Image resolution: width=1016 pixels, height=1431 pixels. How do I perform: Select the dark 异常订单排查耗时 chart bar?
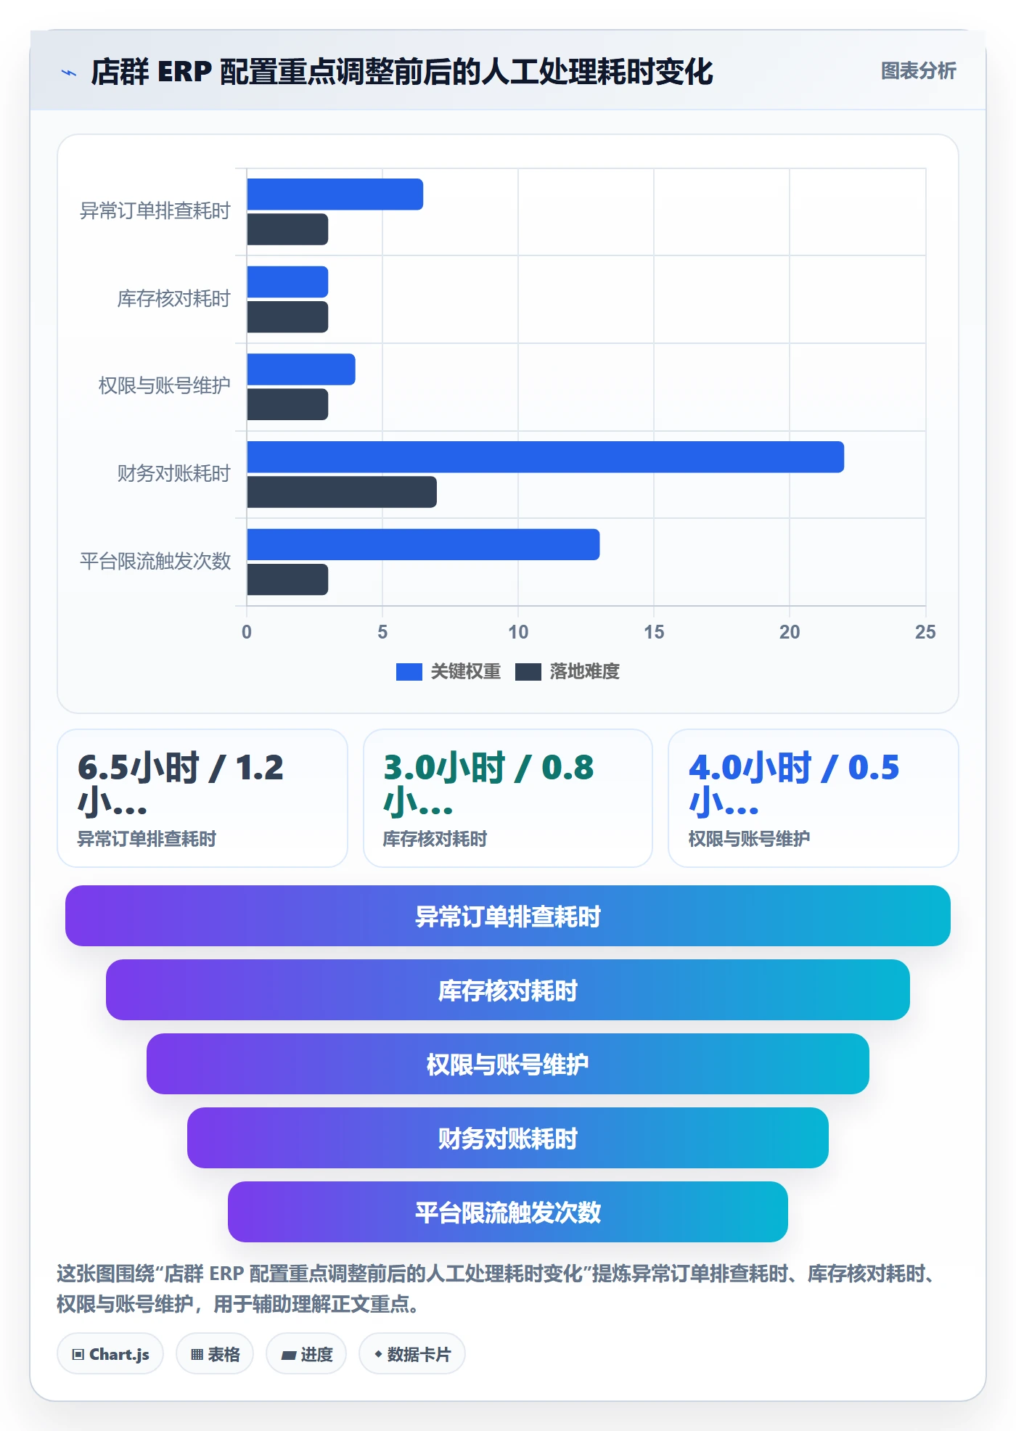click(x=287, y=229)
